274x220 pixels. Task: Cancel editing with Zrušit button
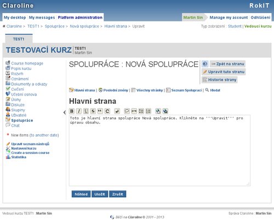(x=118, y=194)
